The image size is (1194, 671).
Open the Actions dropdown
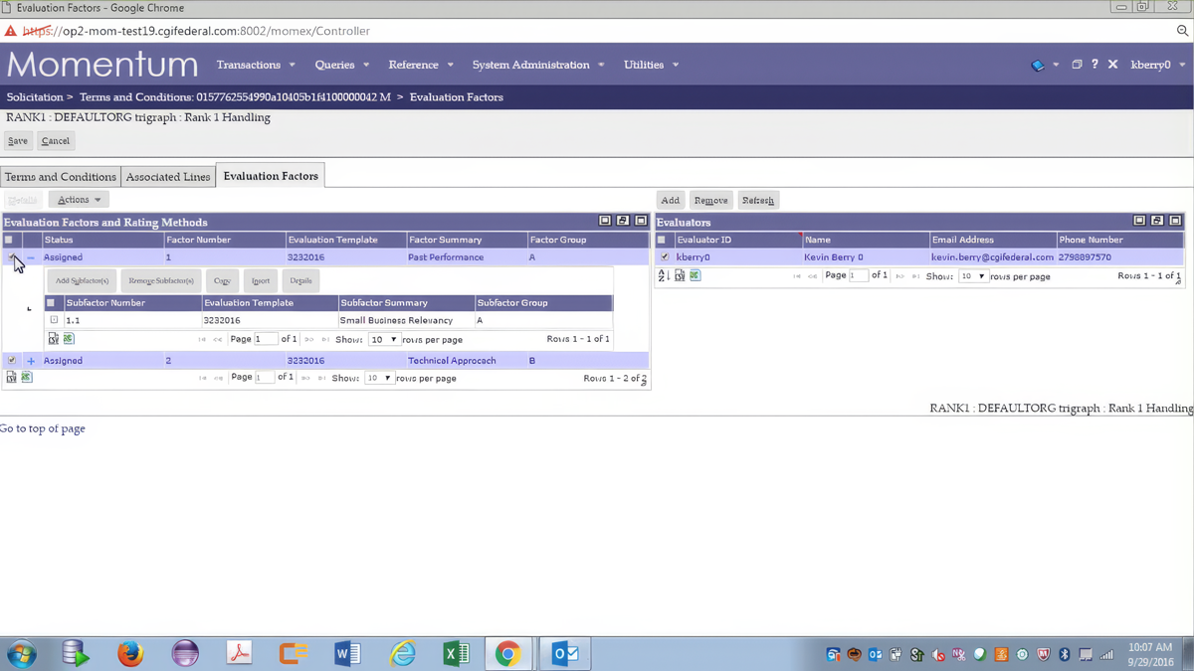pyautogui.click(x=78, y=199)
